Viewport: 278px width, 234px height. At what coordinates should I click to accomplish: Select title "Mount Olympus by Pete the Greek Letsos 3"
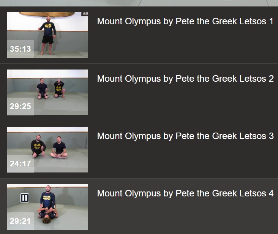tap(185, 136)
